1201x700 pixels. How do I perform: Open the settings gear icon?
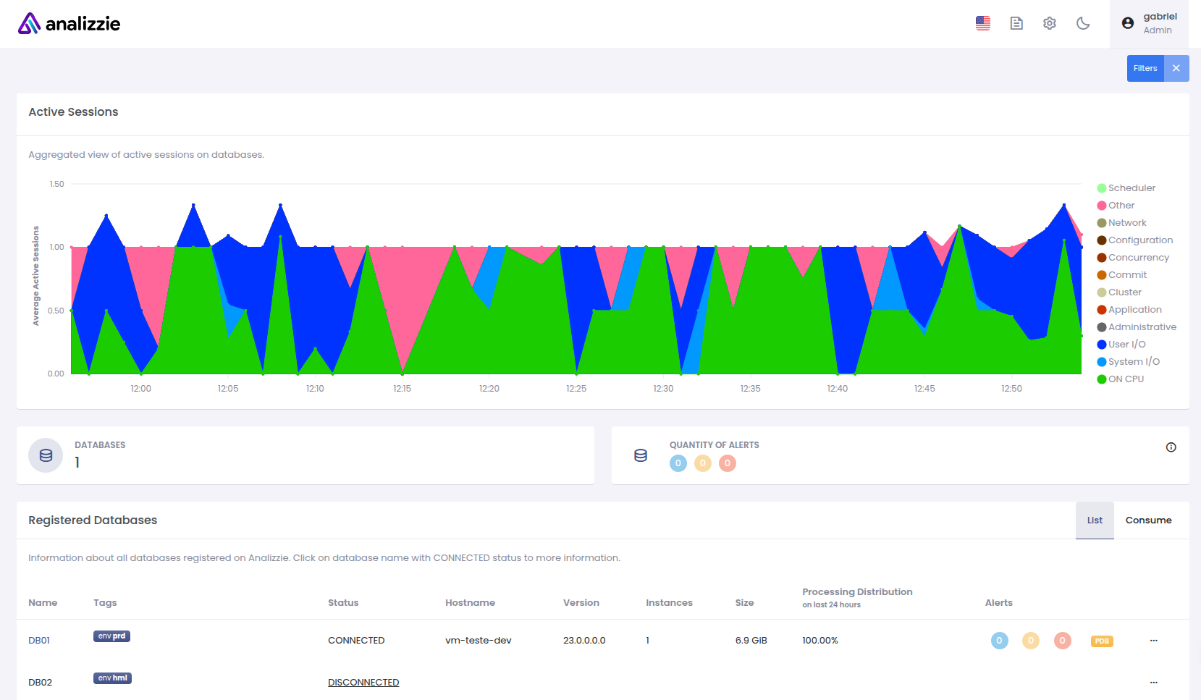1050,23
